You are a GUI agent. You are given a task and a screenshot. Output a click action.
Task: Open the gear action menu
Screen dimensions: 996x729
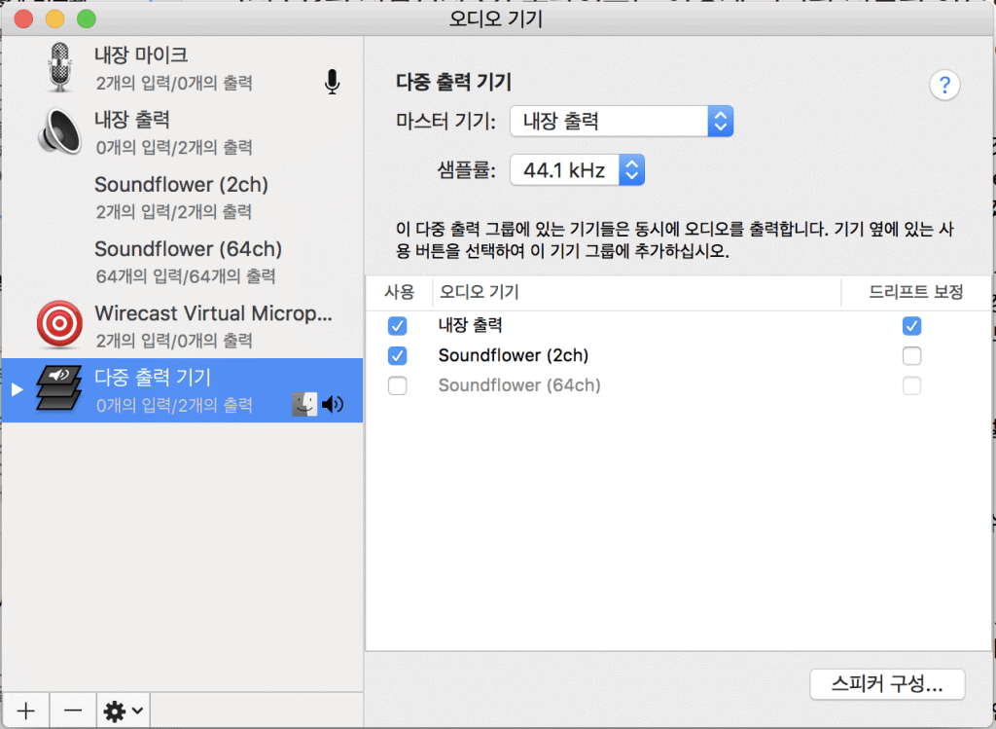[x=124, y=711]
